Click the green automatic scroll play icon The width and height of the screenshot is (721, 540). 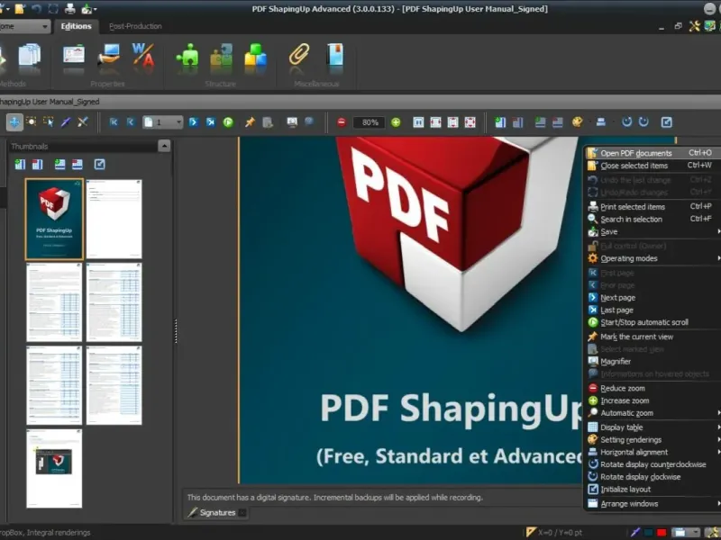[228, 122]
